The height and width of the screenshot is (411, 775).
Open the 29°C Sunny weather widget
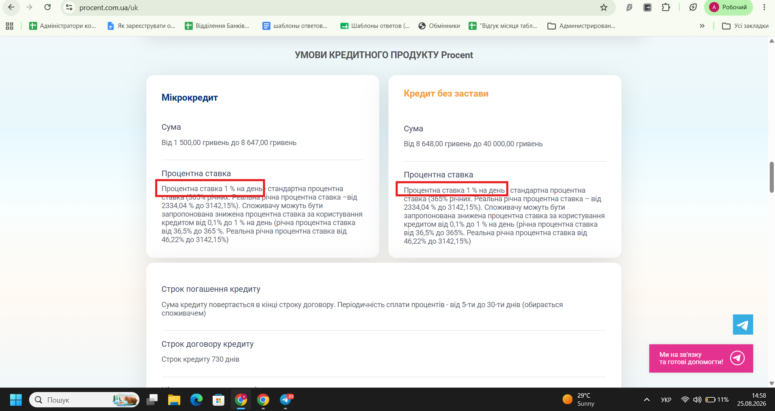pyautogui.click(x=579, y=400)
